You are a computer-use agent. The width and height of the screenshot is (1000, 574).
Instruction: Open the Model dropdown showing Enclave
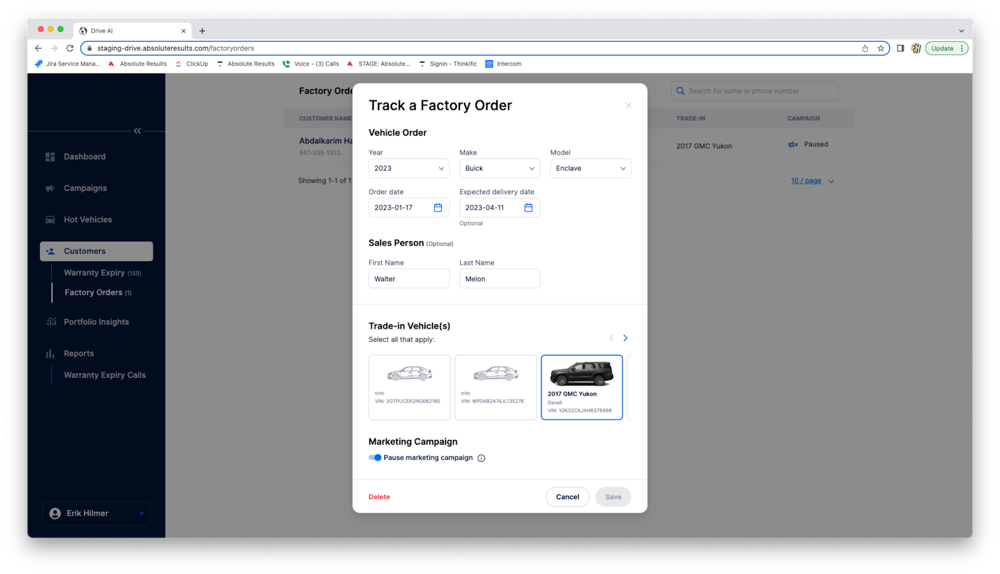pos(590,169)
